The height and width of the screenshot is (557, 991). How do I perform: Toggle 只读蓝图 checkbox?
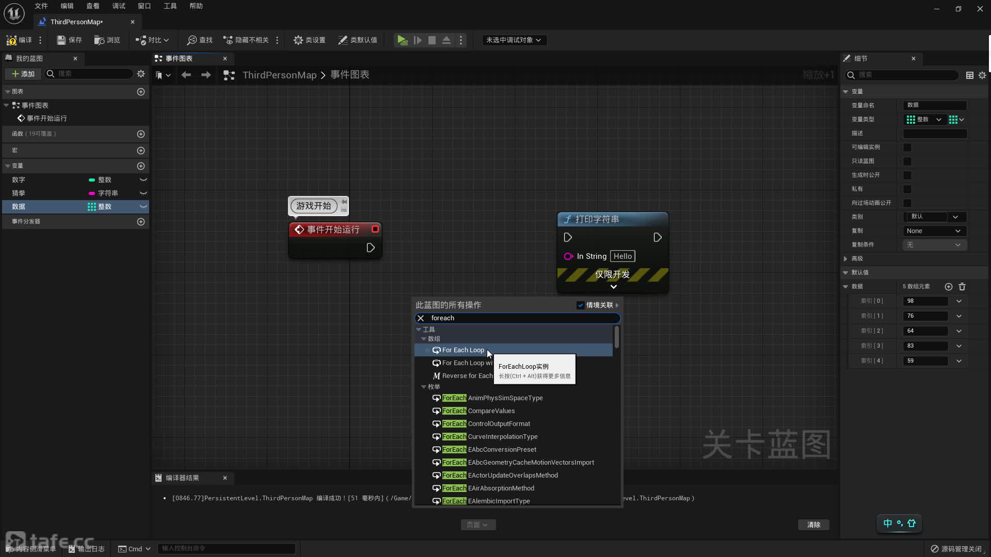click(907, 161)
